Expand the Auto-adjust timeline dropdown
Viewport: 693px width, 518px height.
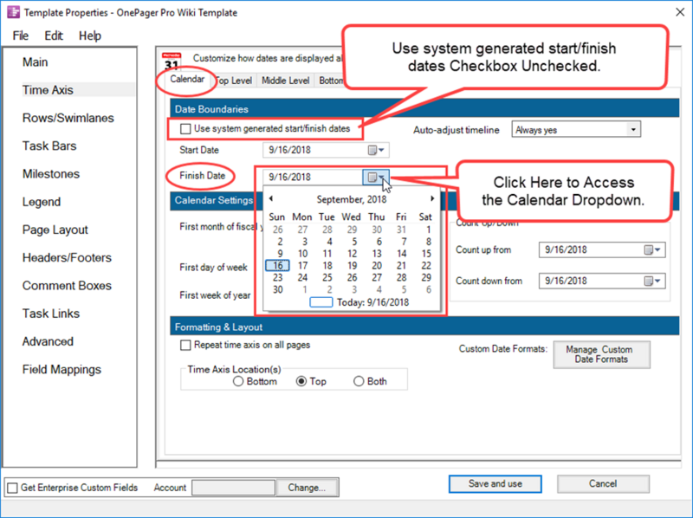point(633,130)
